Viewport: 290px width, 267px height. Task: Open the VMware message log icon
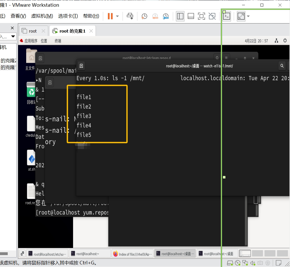point(279,263)
